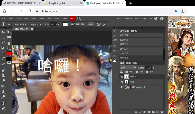The width and height of the screenshot is (195, 114).
Task: Open the Droid Sans Fall font dropdown
Action: point(17,24)
